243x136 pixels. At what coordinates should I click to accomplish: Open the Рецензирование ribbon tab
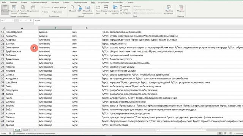(x=80, y=3)
